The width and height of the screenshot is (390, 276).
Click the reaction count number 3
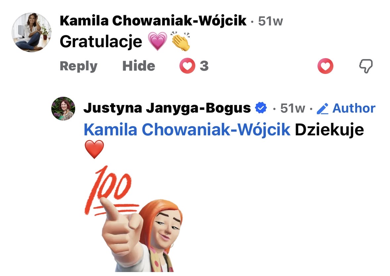pyautogui.click(x=204, y=66)
